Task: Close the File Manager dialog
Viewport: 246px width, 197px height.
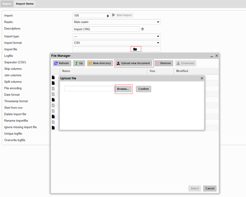Action: [217, 56]
